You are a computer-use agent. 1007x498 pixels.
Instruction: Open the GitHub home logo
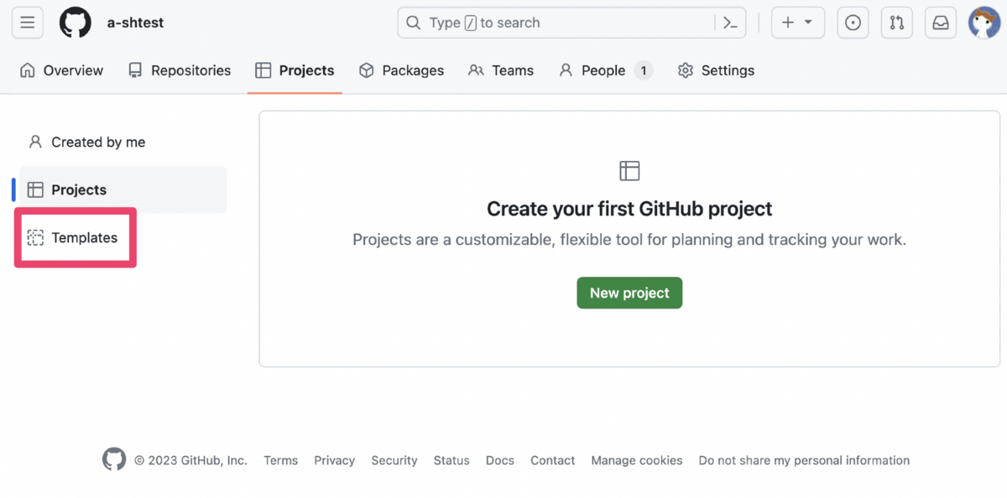(75, 23)
